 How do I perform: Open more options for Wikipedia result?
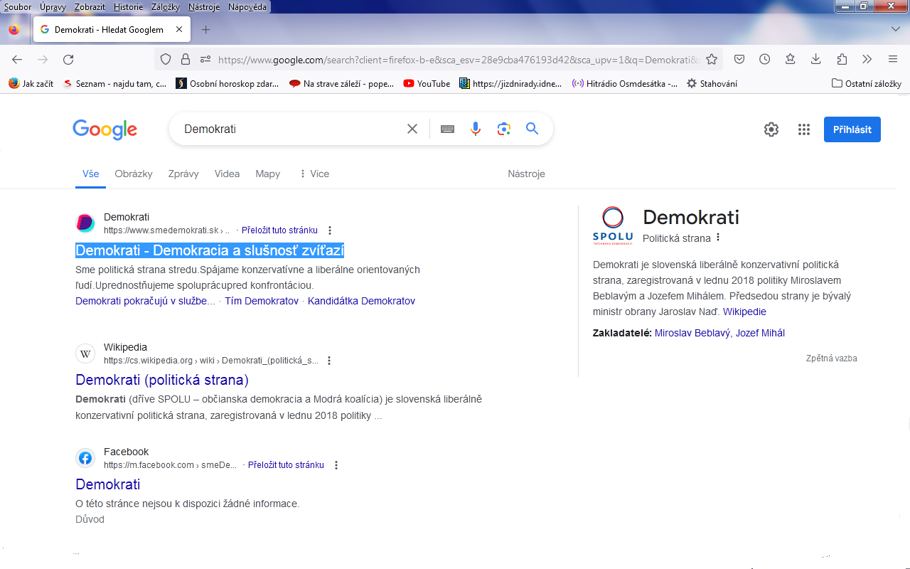329,361
